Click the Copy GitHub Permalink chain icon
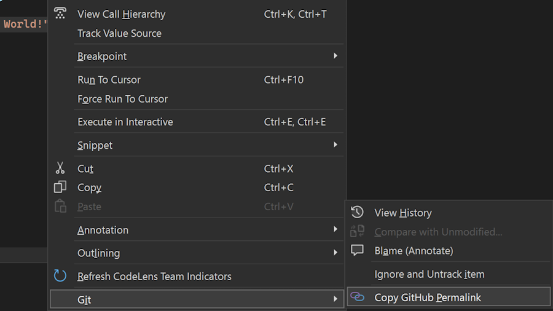Screen dimensions: 553x311 [357, 297]
